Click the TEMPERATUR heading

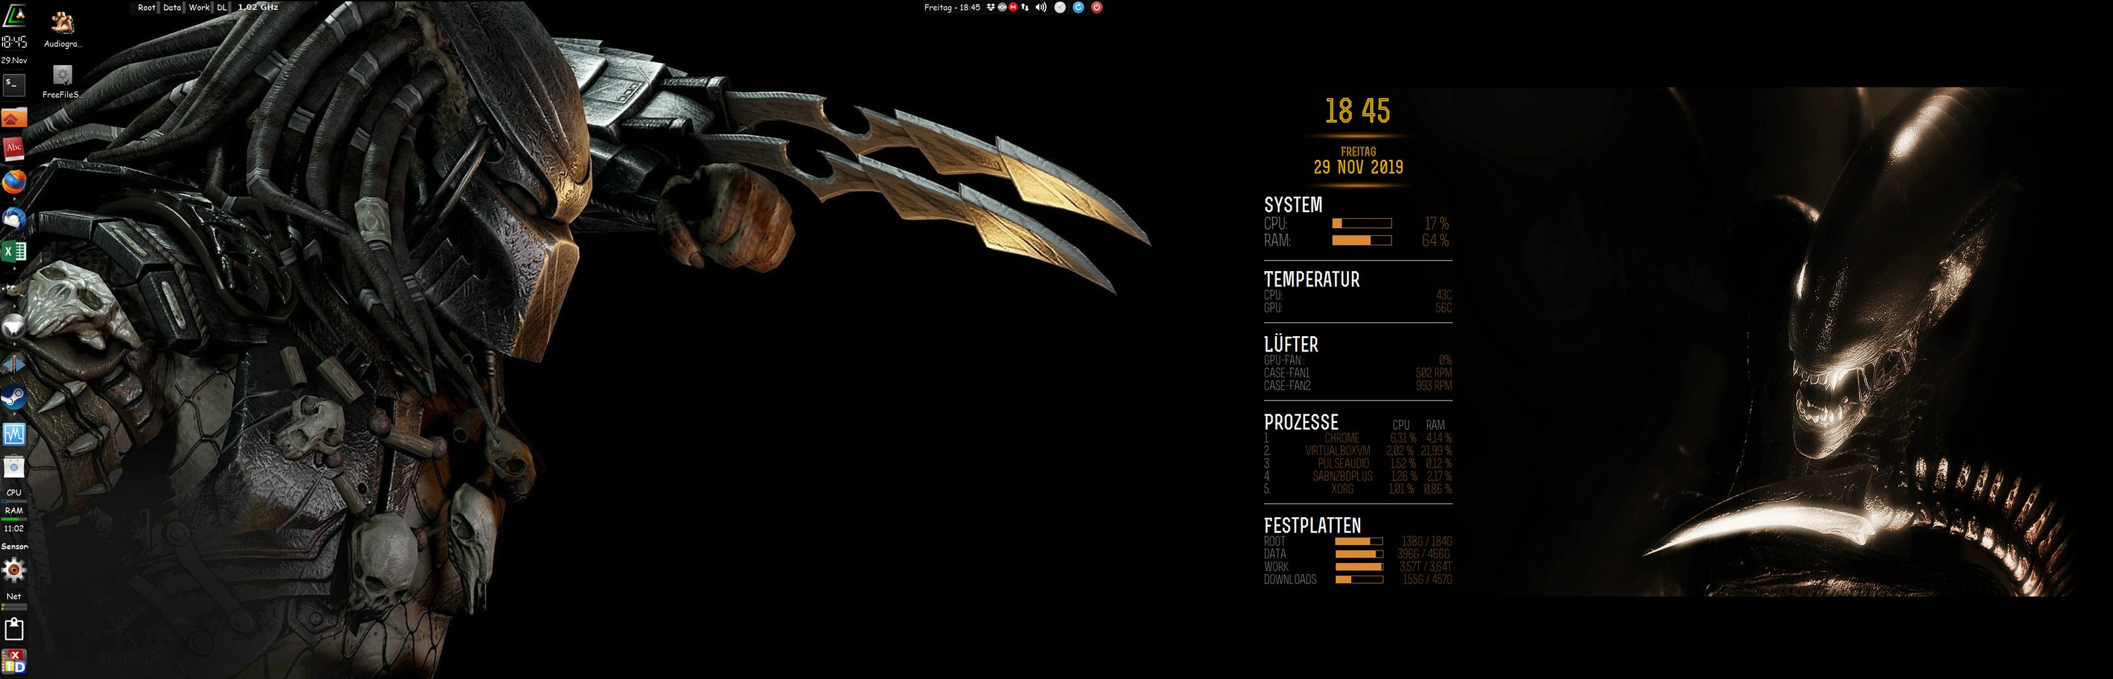point(1312,280)
